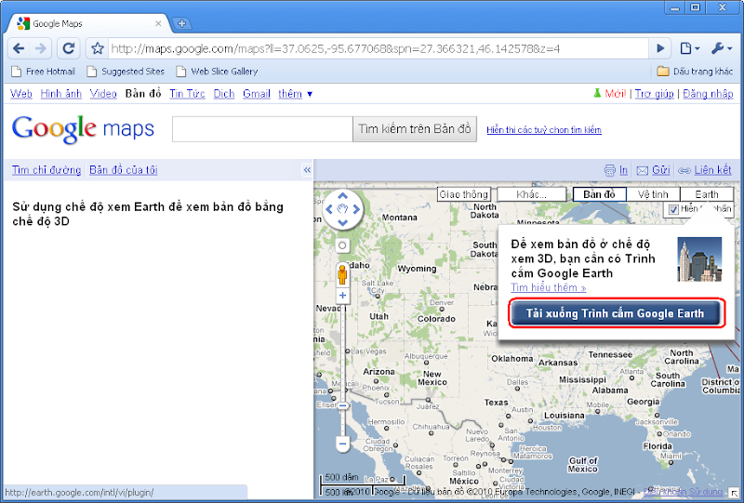Open the wrench settings menu
This screenshot has height=503, width=744.
tap(722, 48)
